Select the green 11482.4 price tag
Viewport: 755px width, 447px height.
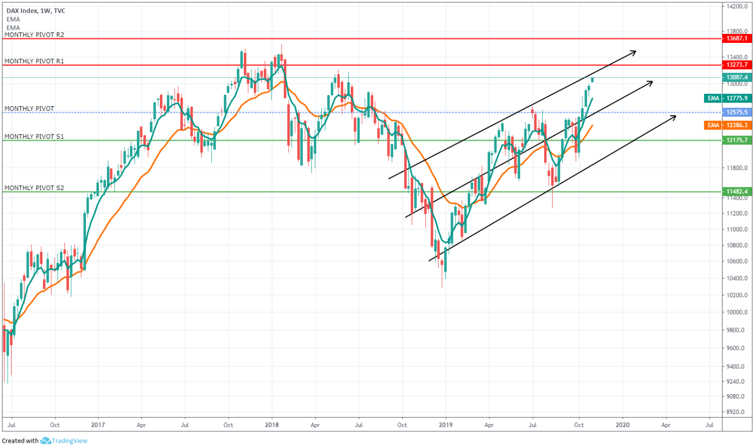click(737, 192)
